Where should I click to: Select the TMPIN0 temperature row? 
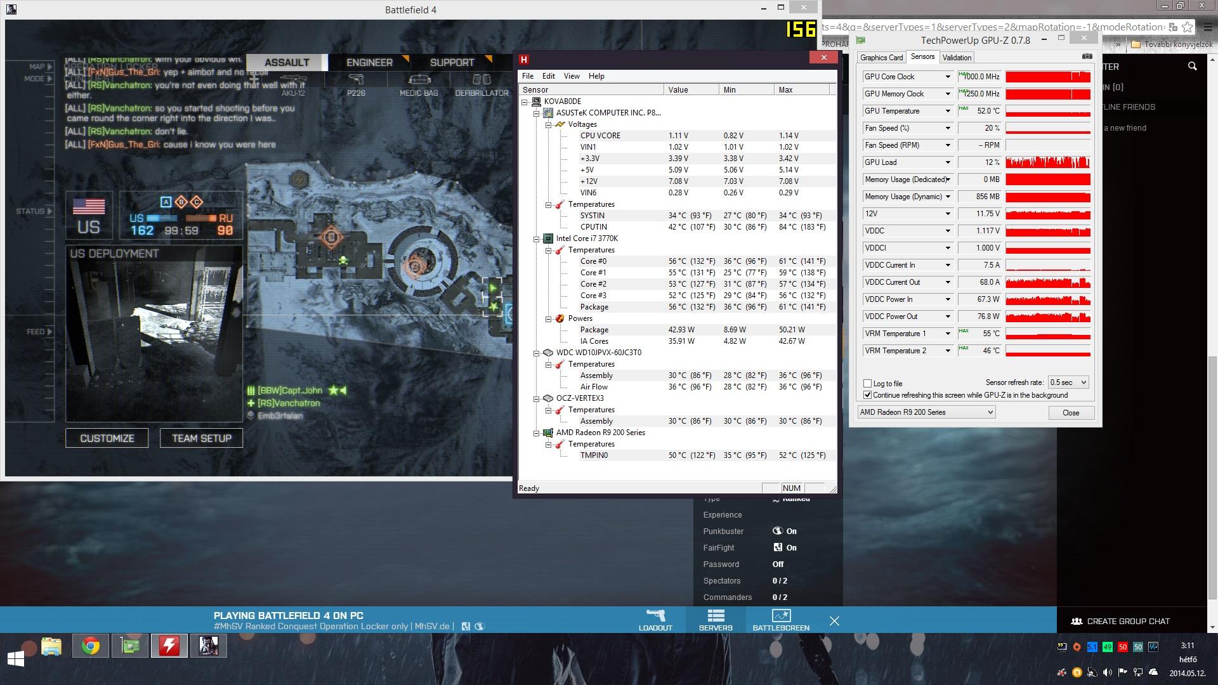pos(677,455)
